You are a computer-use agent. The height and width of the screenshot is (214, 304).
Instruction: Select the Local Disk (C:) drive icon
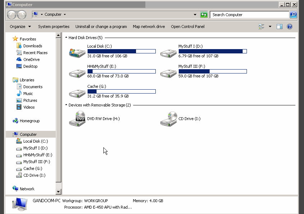[77, 53]
